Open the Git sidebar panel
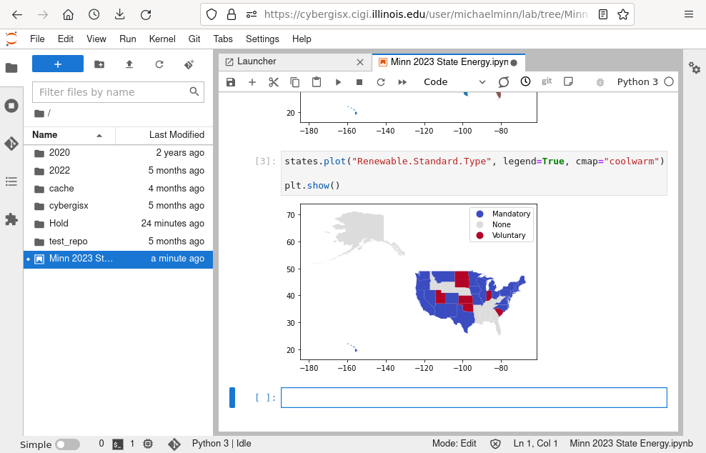The width and height of the screenshot is (706, 453). (x=11, y=144)
